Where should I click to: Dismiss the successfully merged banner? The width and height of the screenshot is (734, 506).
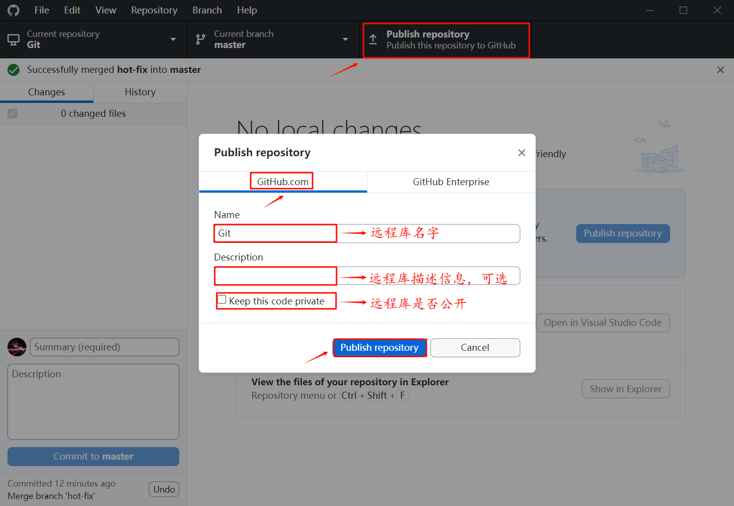(720, 70)
